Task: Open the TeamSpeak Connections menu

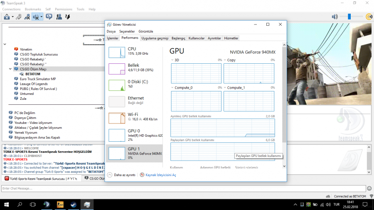Action: pos(12,9)
